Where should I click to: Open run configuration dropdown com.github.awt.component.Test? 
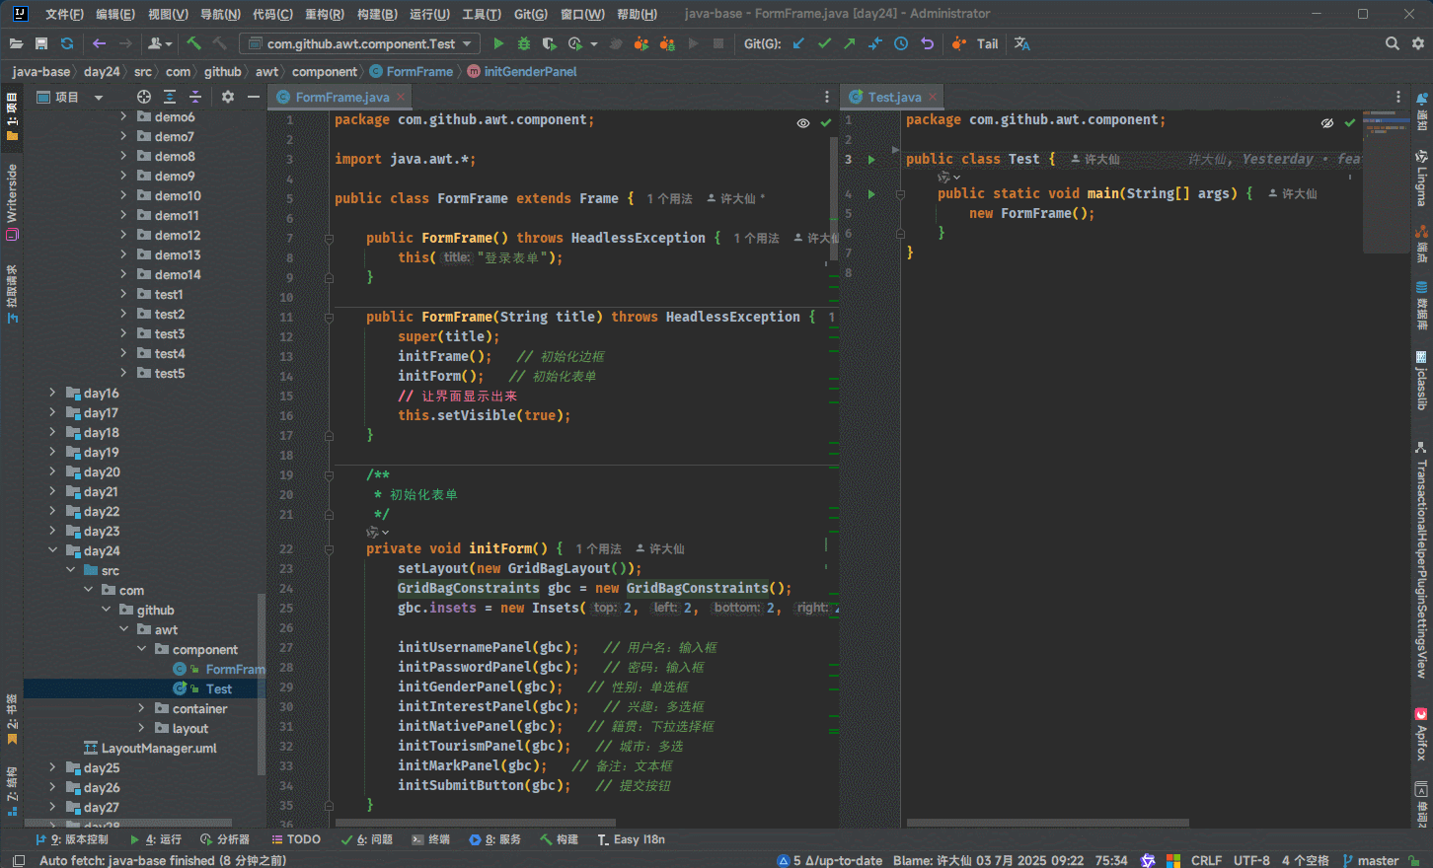point(360,43)
